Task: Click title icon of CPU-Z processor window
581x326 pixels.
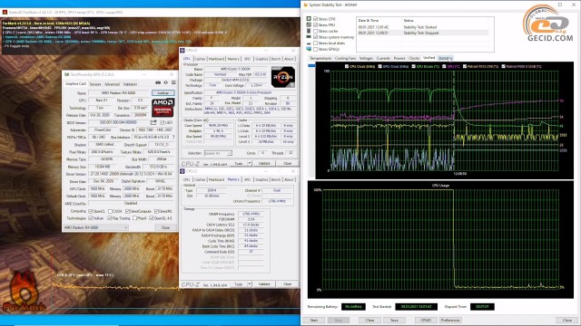Action: click(x=182, y=51)
